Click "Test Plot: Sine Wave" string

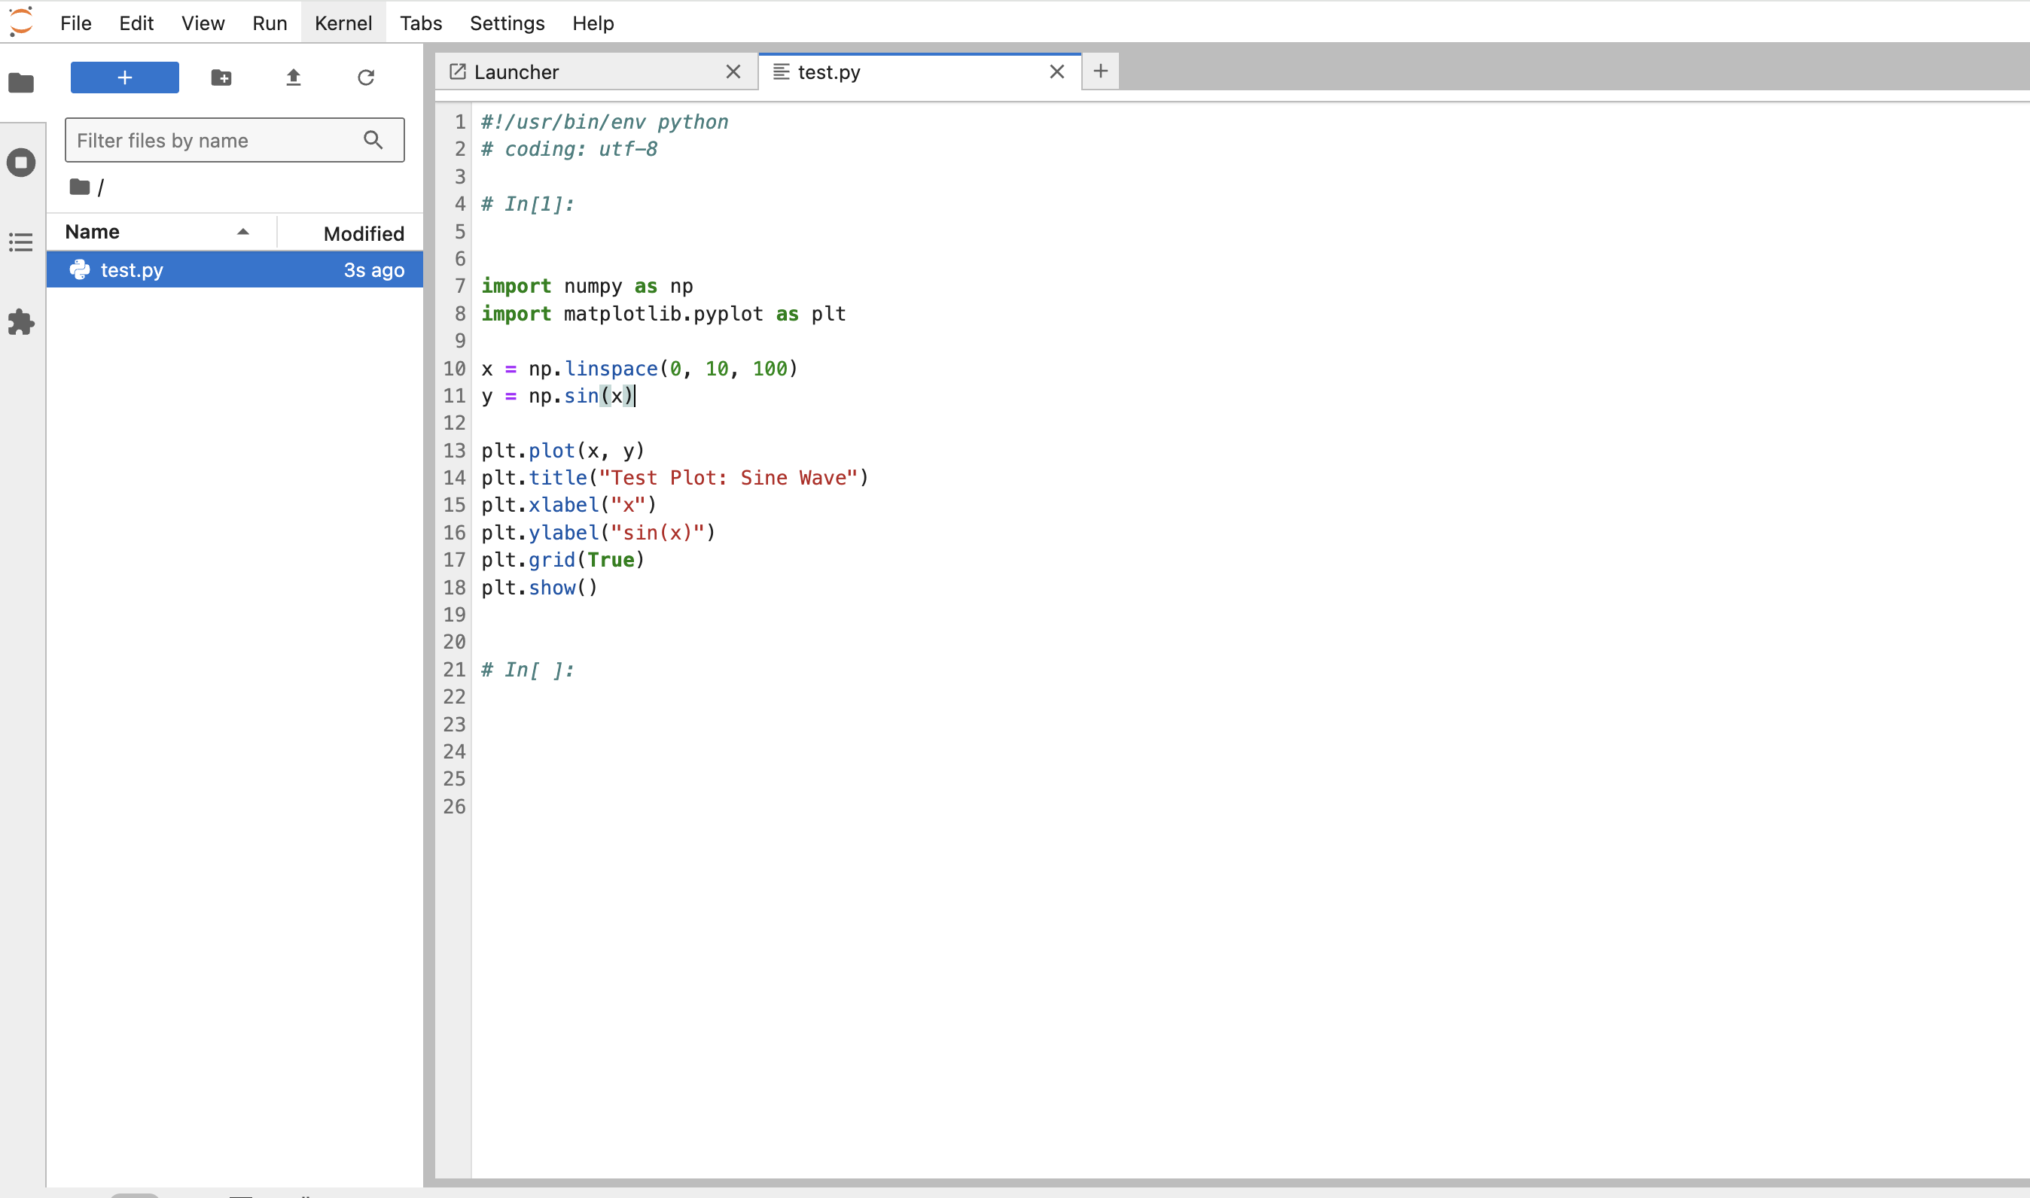click(729, 477)
